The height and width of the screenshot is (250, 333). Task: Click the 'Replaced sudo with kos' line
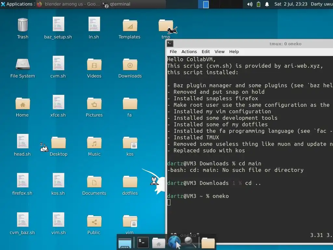pos(209,150)
